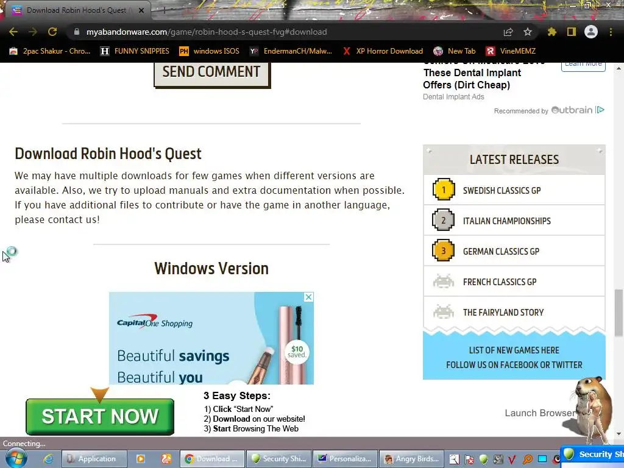
Task: Open the 2pac Shakur bookmark
Action: point(50,51)
